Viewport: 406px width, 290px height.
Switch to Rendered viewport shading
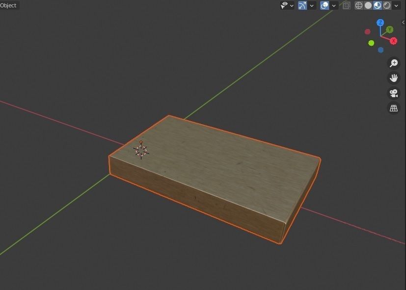pos(387,5)
